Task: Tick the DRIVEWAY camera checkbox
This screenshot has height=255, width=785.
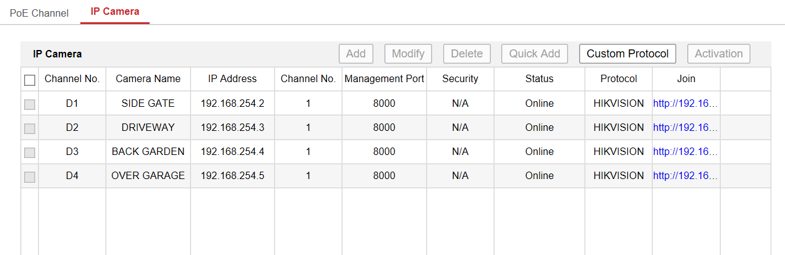Action: (x=30, y=128)
